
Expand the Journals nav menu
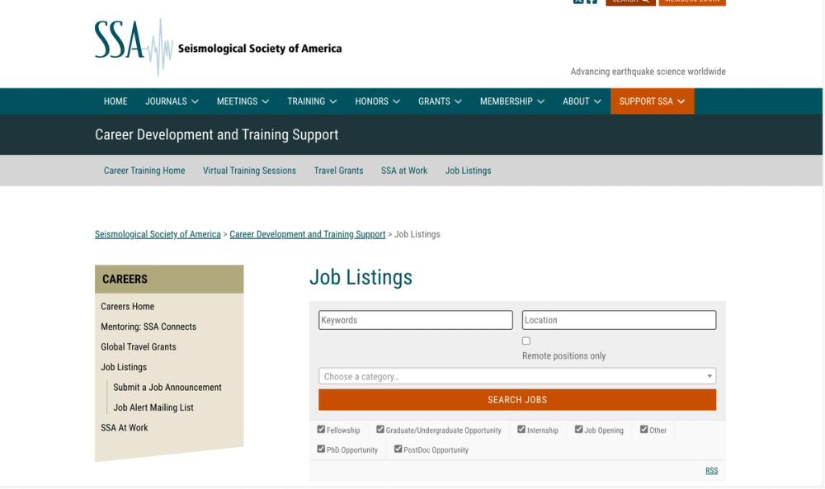point(172,101)
